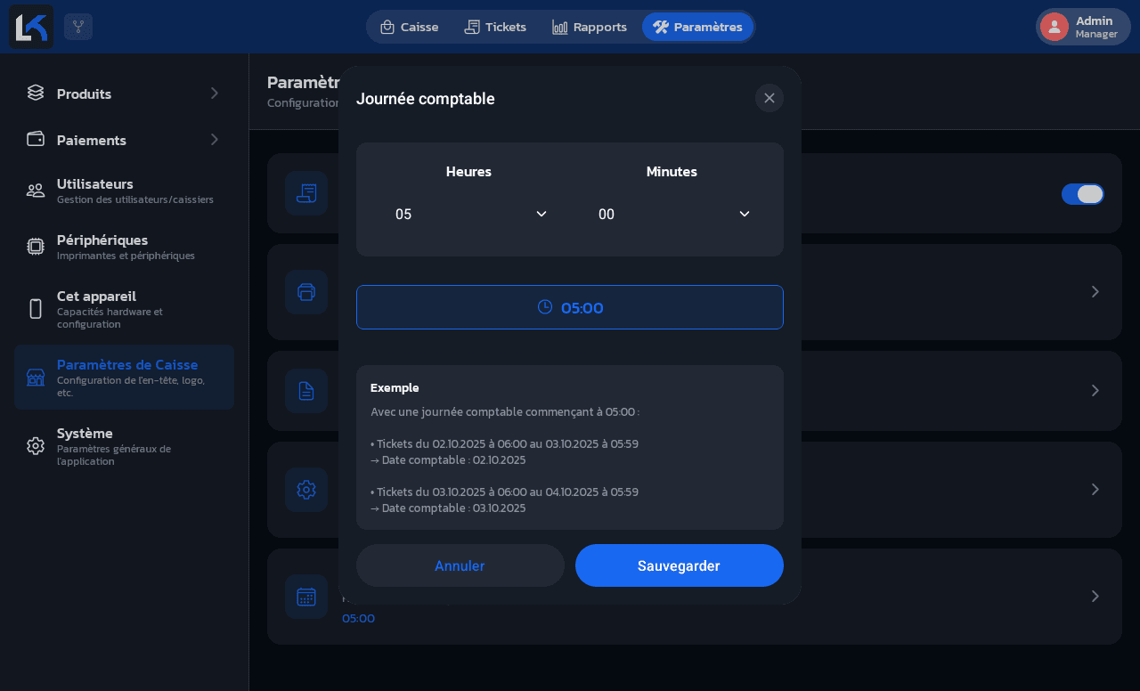1140x691 pixels.
Task: Click the Système gear icon
Action: tap(36, 446)
